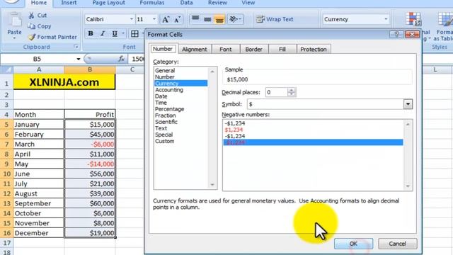453x255 pixels.
Task: Open the Symbol dropdown arrow in Format Cells
Action: point(408,104)
